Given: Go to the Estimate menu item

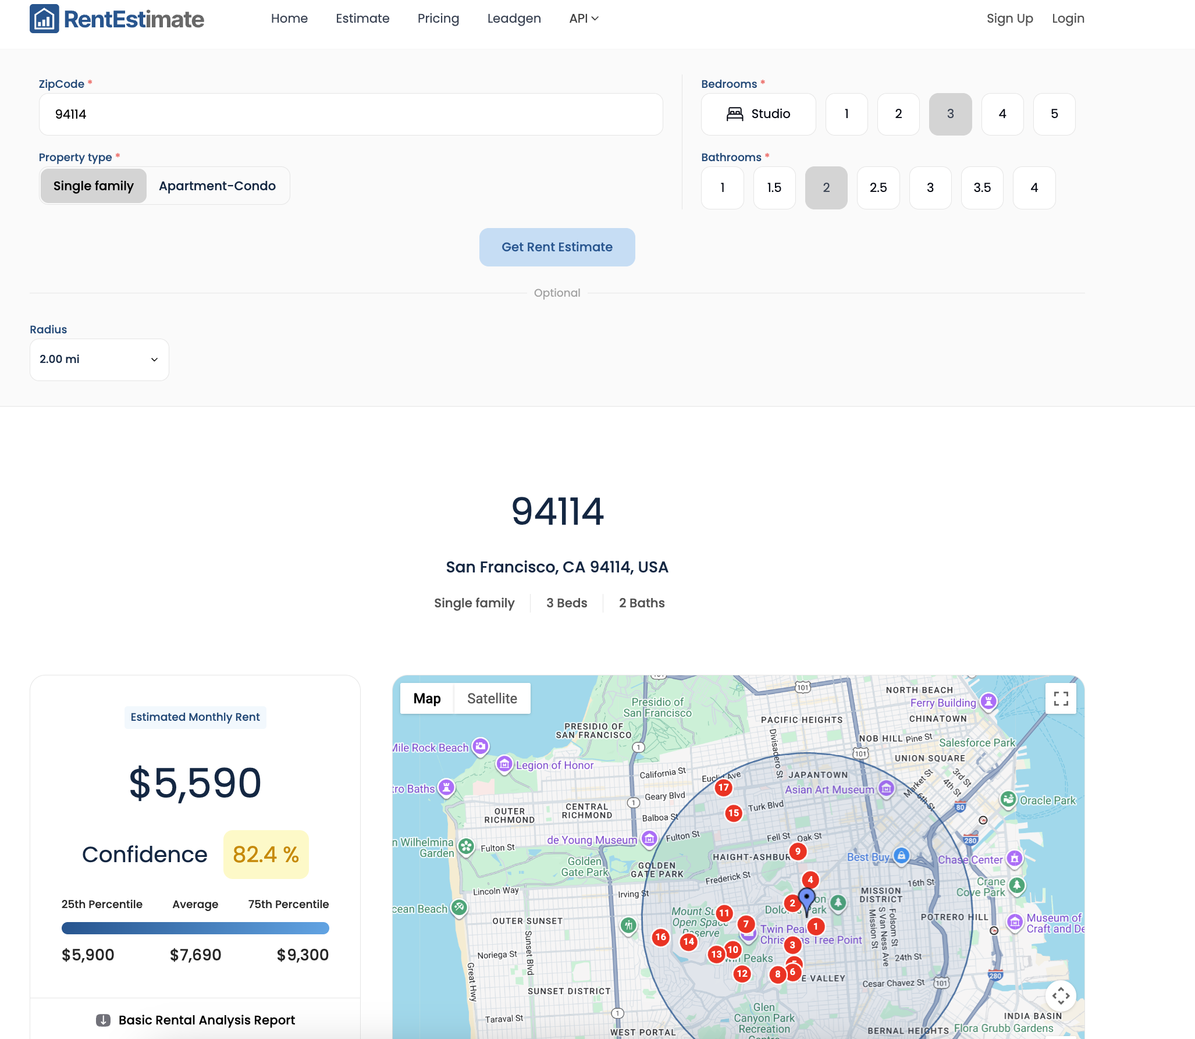Looking at the screenshot, I should coord(362,19).
